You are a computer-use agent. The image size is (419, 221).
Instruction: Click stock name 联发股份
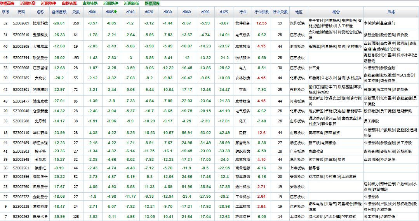point(40,58)
